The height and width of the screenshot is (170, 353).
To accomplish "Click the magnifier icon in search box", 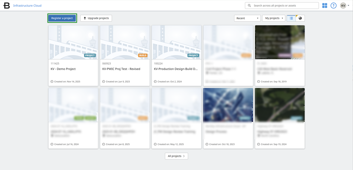I will (x=249, y=5).
